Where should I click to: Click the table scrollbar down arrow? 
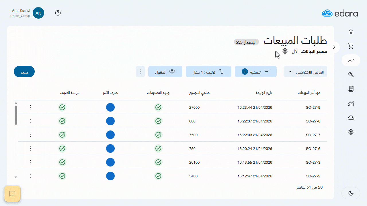[16, 177]
